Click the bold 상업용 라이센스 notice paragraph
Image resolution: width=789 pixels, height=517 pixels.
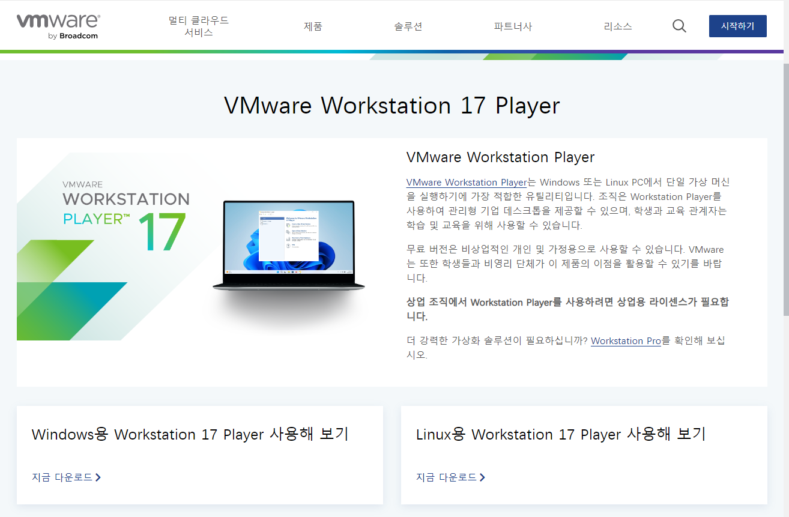[568, 309]
